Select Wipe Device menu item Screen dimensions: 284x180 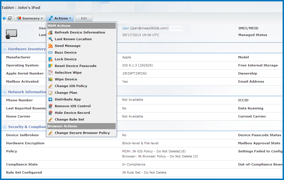(82, 79)
